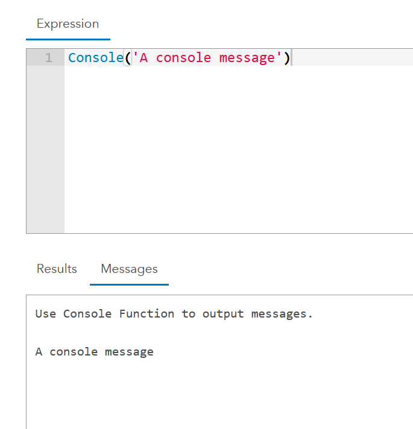Click the blue Console function name in code
Image resolution: width=413 pixels, height=429 pixels.
pyautogui.click(x=95, y=58)
